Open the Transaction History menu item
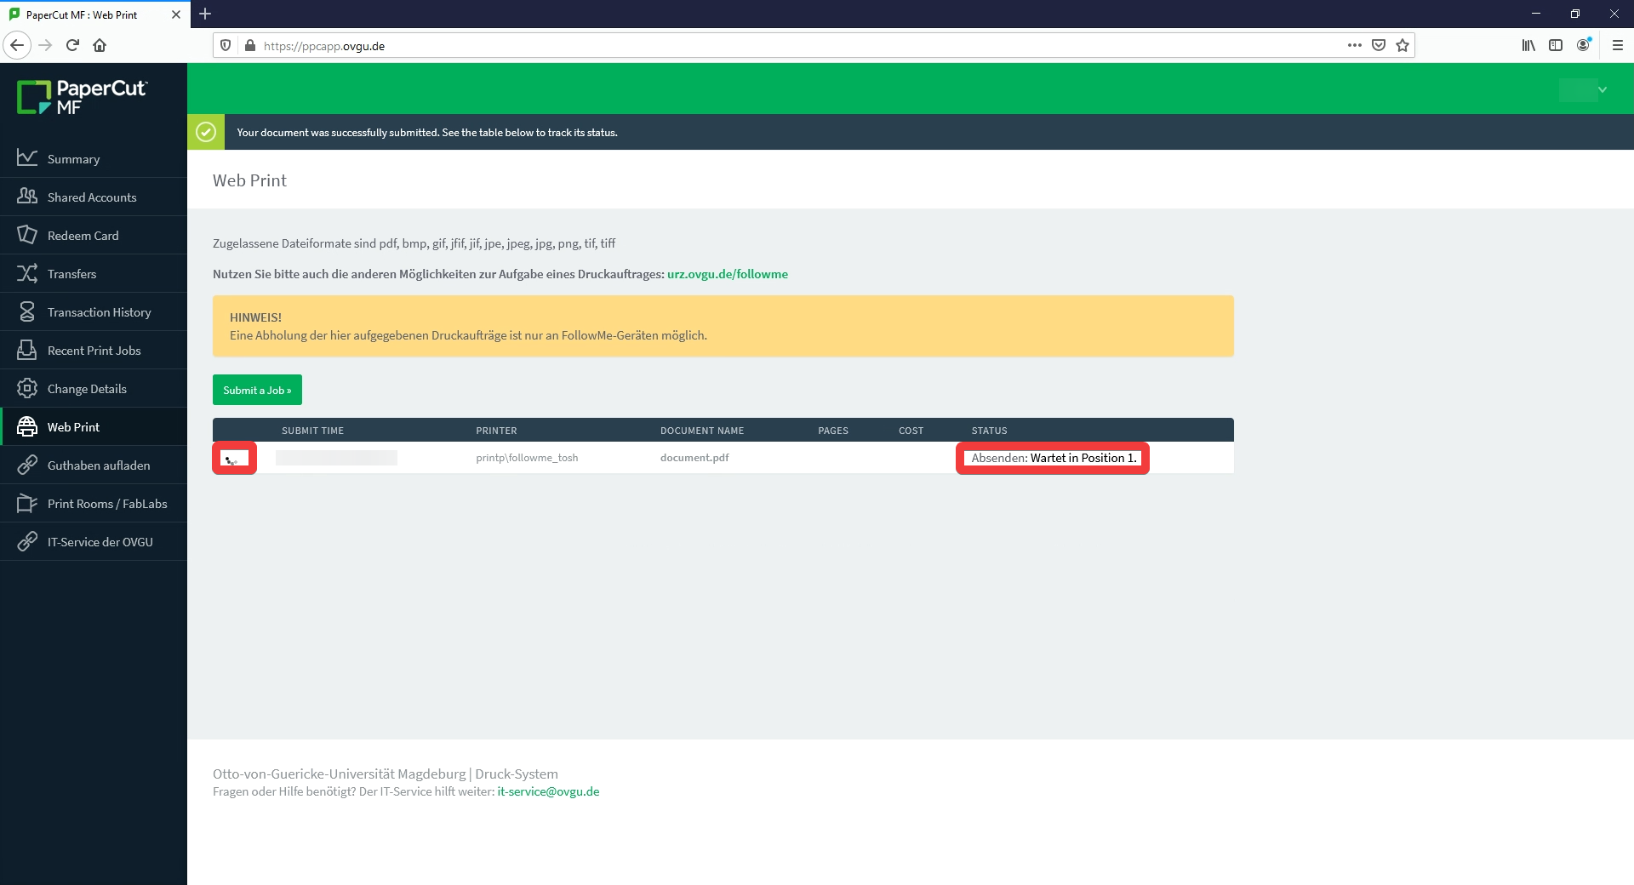 click(94, 311)
